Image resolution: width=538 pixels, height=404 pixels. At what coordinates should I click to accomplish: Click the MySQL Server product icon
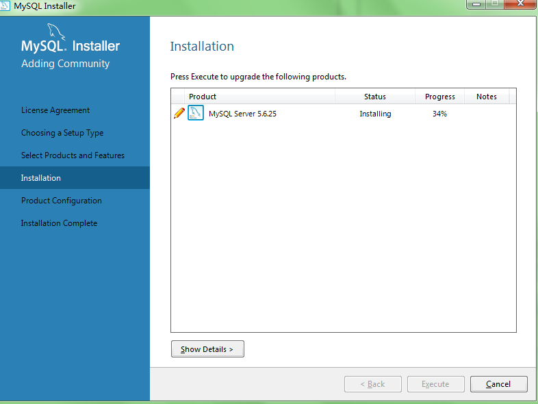pos(196,113)
